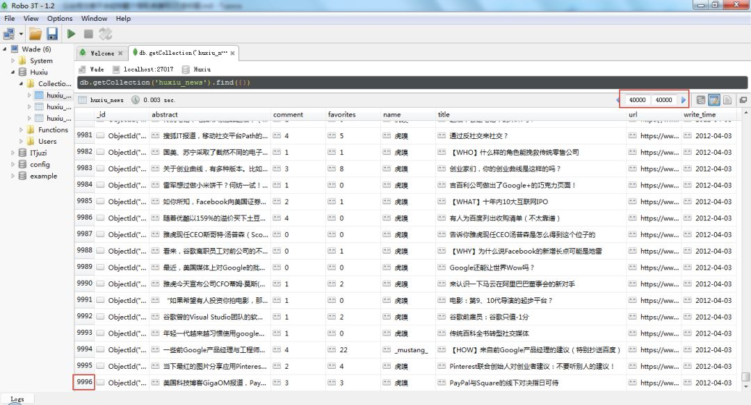This screenshot has height=405, width=751.
Task: Click the open file folder toolbar icon
Action: coord(35,34)
